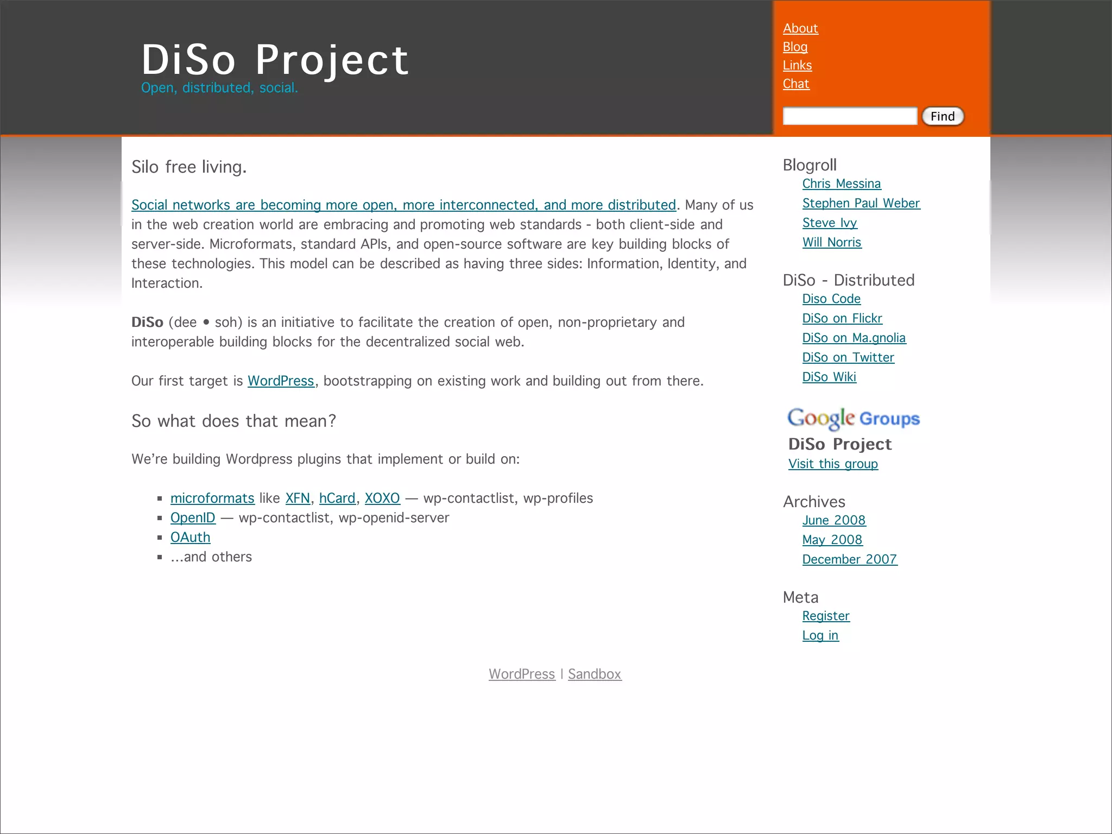Screen dimensions: 1112x834
Task: Focus the search text field
Action: [849, 116]
